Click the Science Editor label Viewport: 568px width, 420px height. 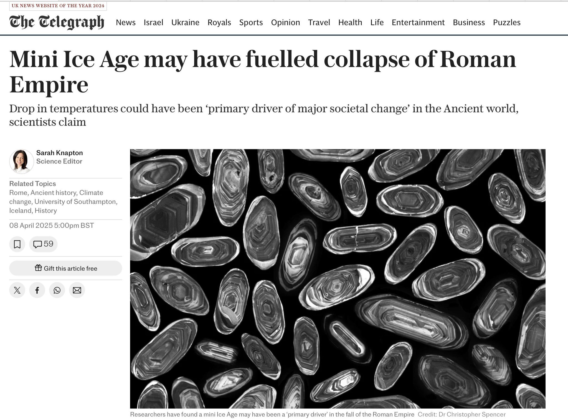pyautogui.click(x=59, y=161)
